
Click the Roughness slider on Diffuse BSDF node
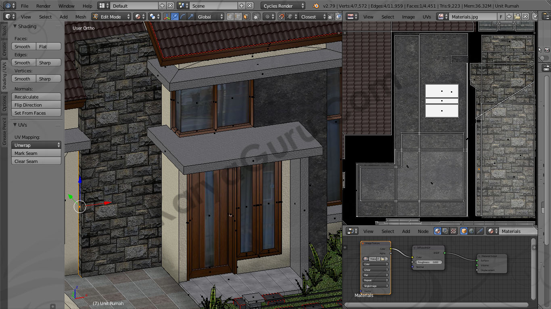(x=428, y=262)
